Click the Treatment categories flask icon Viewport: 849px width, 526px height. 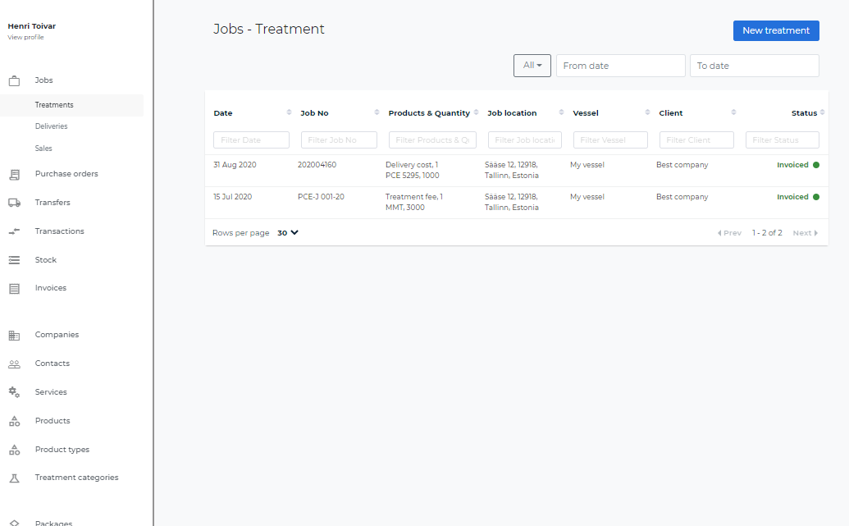click(x=15, y=478)
